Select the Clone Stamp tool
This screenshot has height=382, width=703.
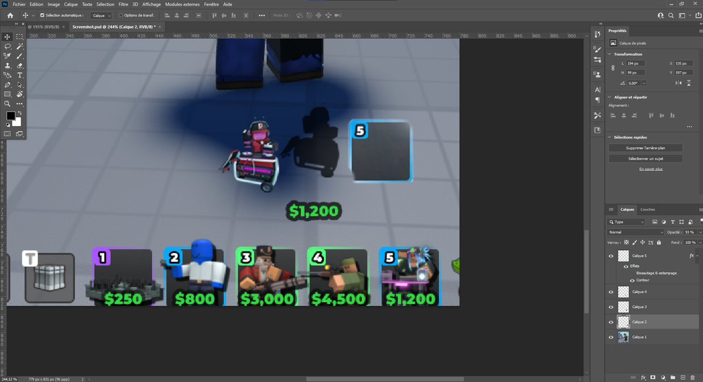point(7,66)
